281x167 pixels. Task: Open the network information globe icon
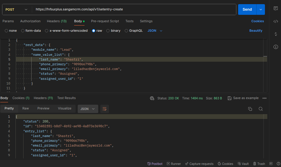(152, 98)
